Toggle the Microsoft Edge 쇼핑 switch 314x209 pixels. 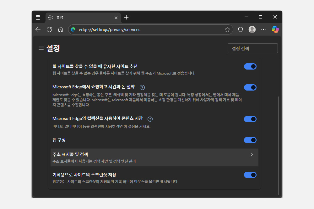(x=250, y=87)
